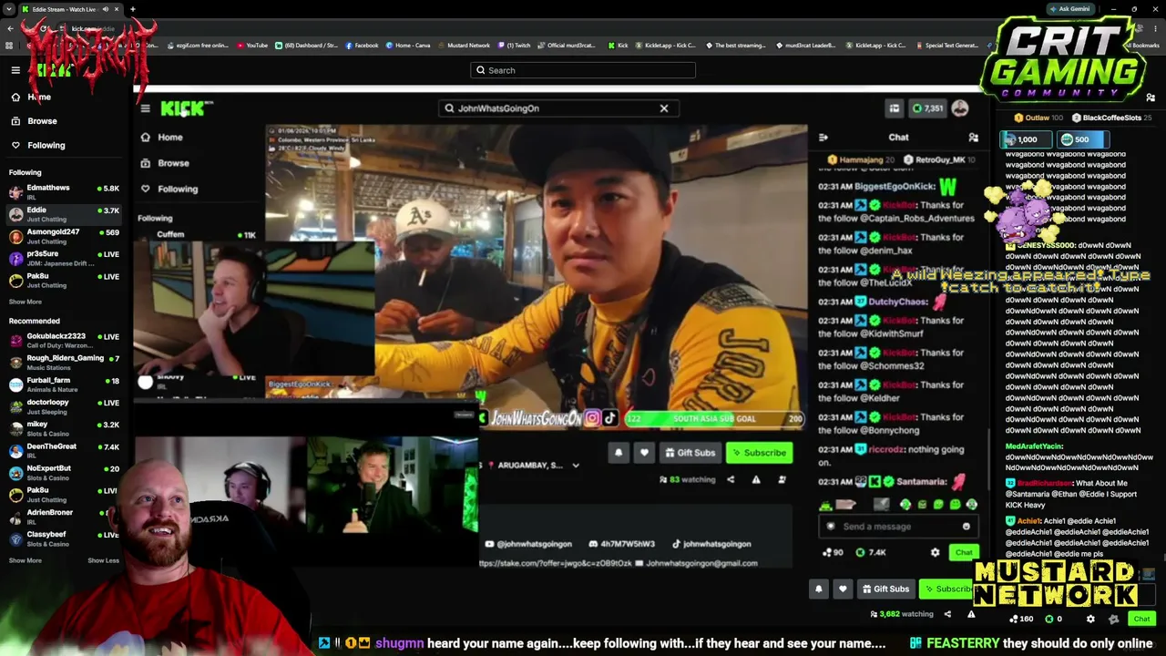Toggle the heart follow button beside embedded Gift Subs
This screenshot has height=656, width=1166.
pyautogui.click(x=644, y=453)
